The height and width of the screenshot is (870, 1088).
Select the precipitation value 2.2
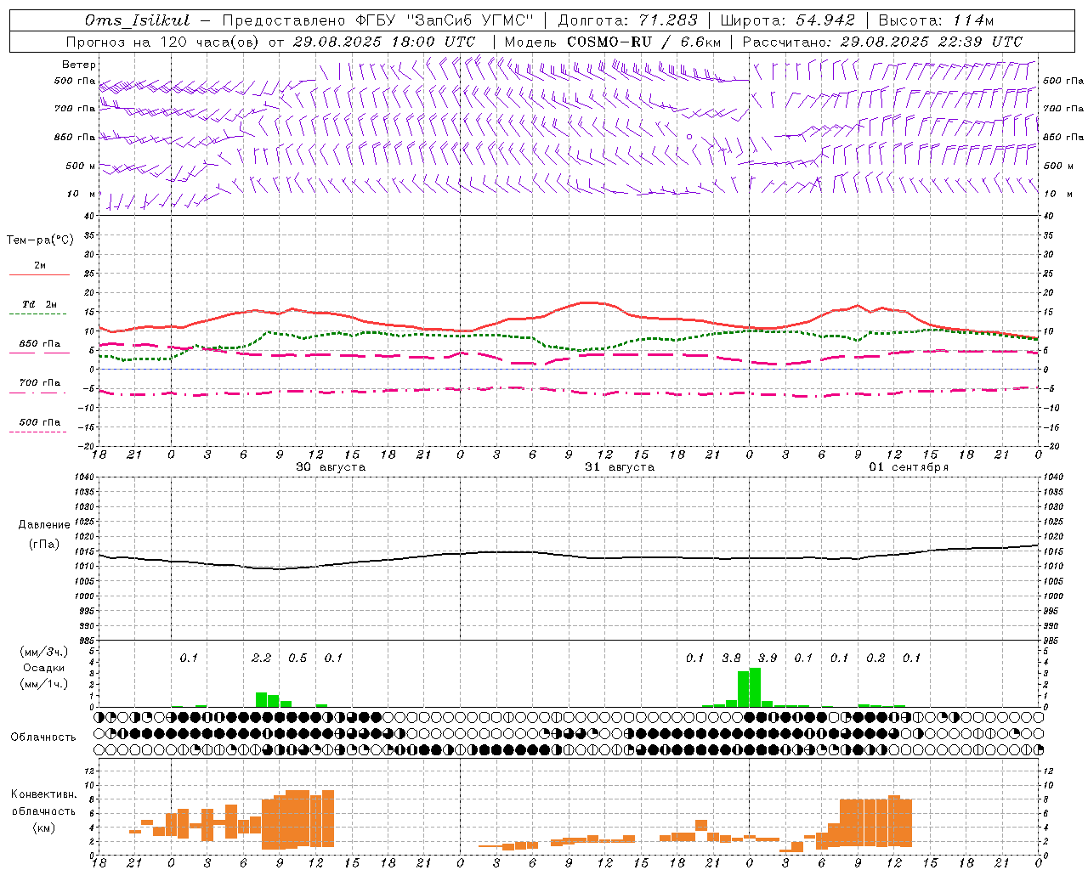262,658
